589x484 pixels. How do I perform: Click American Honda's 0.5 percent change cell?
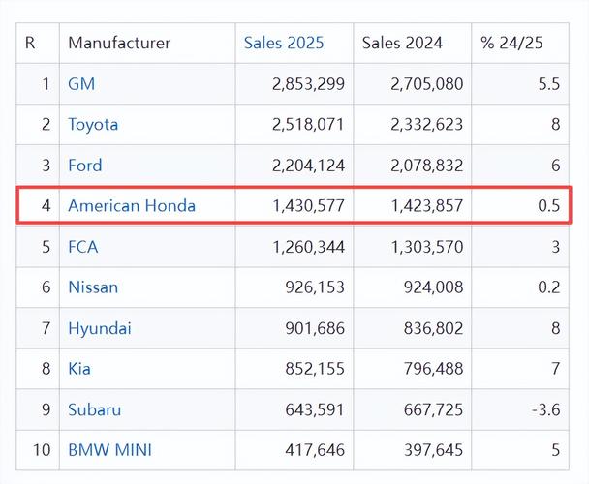click(x=548, y=206)
